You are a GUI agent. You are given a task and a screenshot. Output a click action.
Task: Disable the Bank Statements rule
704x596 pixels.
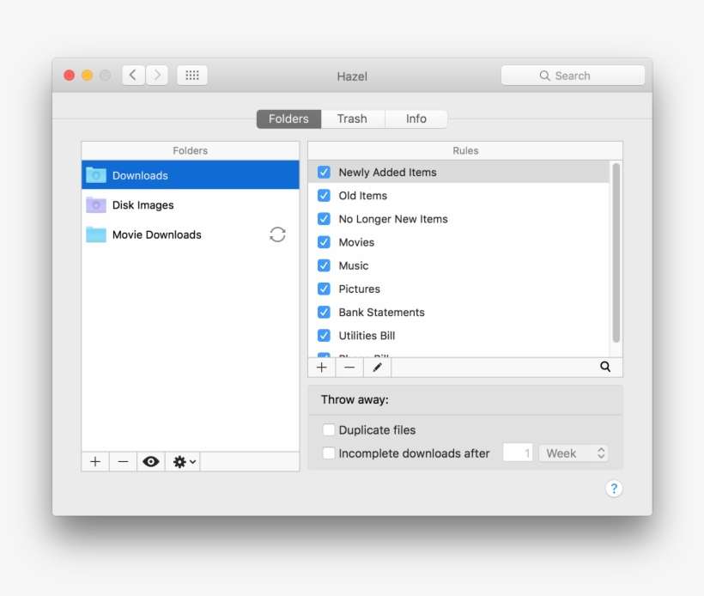(324, 312)
